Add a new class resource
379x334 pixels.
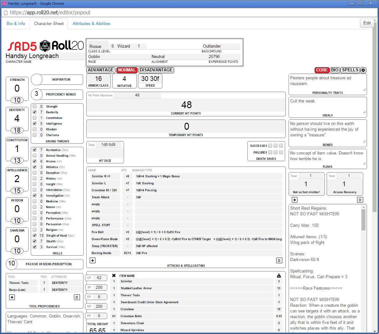(x=294, y=200)
